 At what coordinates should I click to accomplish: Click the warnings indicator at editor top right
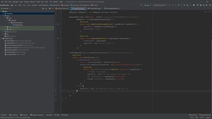coord(206,12)
